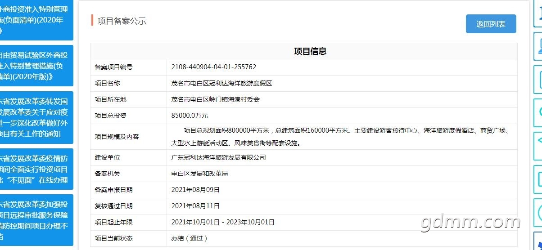Click the right sidebar icon directly below the person icon
Screen dimensions: 542x250
pyautogui.click(x=538, y=80)
